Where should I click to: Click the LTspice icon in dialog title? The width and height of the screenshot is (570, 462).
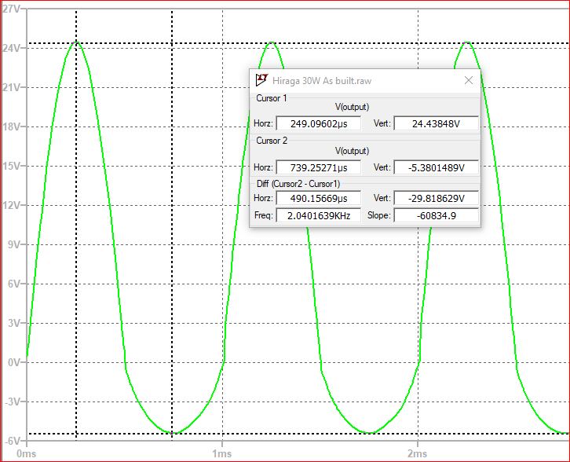click(x=261, y=80)
